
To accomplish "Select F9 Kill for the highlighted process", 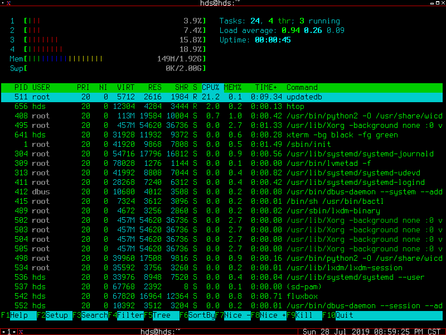I will (304, 315).
